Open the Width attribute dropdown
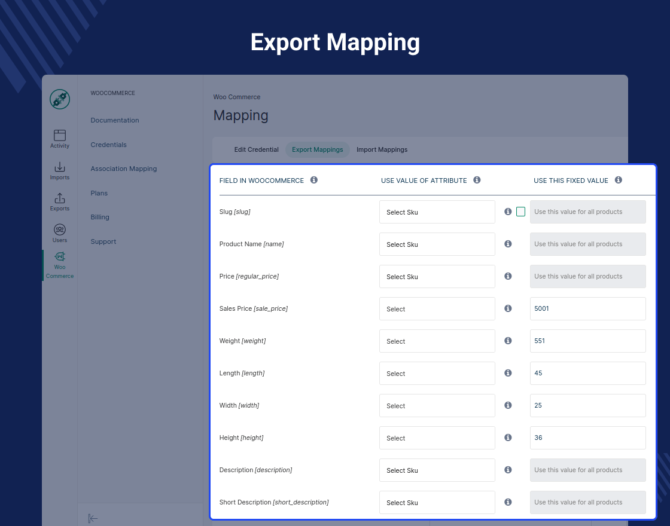670x526 pixels. click(x=437, y=406)
